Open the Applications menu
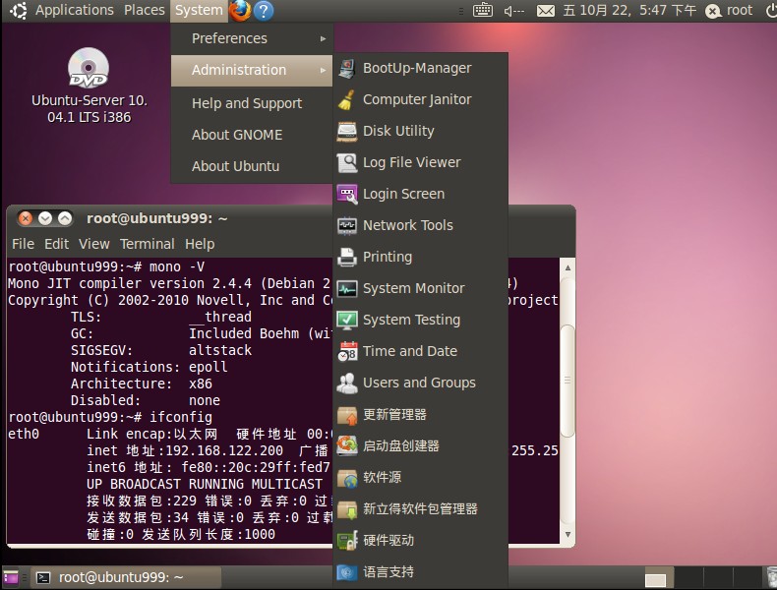The height and width of the screenshot is (590, 777). pos(75,10)
